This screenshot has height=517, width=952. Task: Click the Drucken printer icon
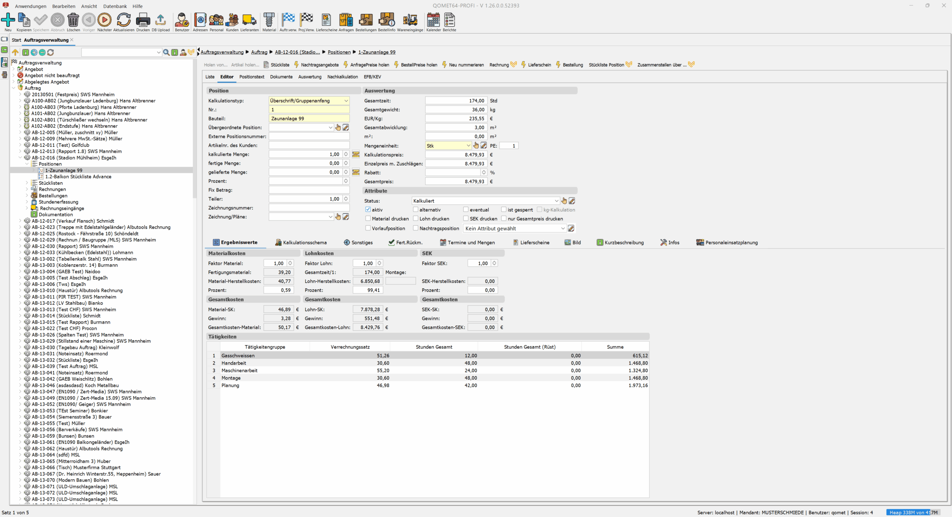pos(143,20)
